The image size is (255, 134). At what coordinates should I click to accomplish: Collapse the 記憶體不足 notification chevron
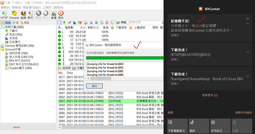click(x=248, y=23)
